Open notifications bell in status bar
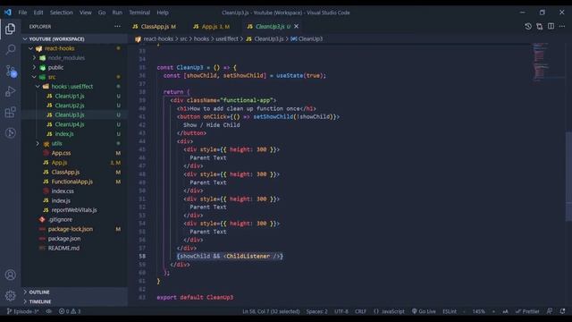572x322 pixels. tap(562, 311)
